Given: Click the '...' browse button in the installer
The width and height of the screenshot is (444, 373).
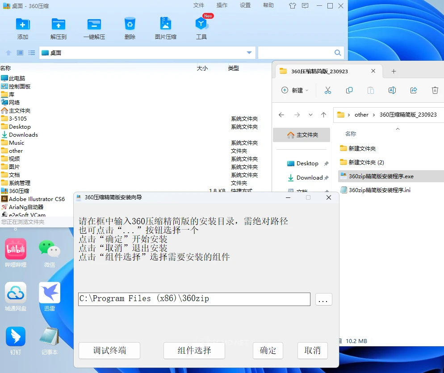Looking at the screenshot, I should point(323,299).
